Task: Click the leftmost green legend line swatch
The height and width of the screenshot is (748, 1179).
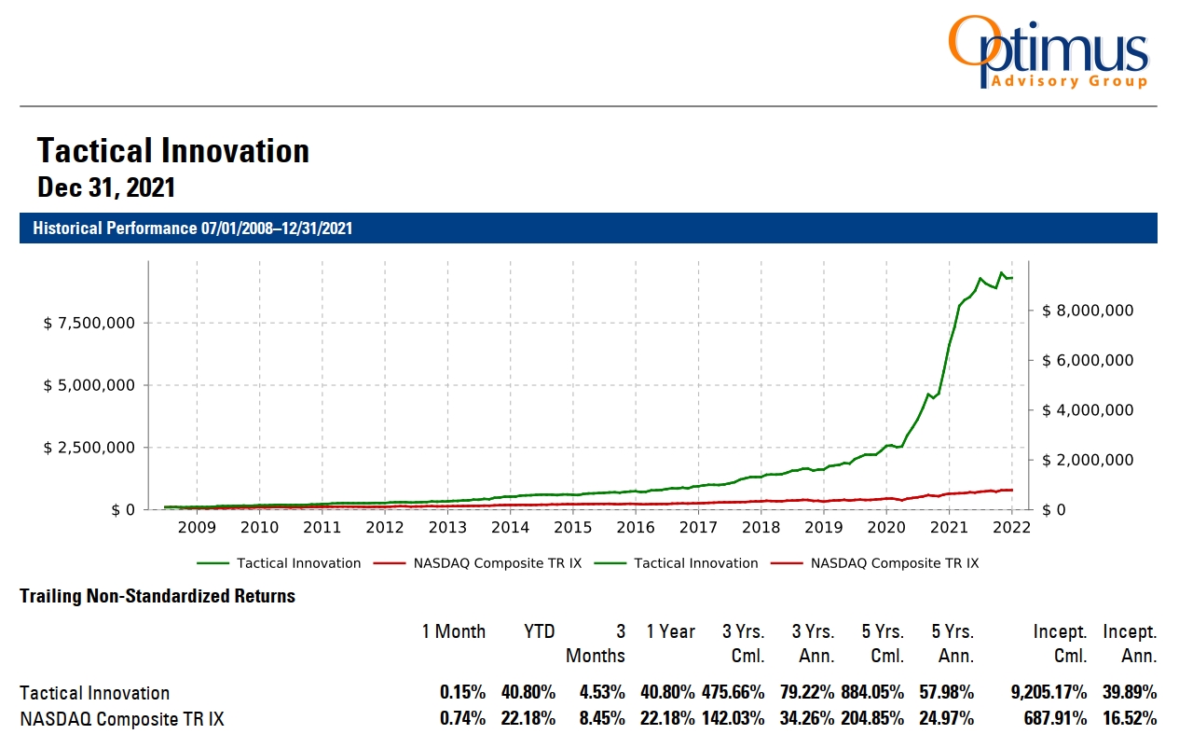Action: [x=213, y=563]
